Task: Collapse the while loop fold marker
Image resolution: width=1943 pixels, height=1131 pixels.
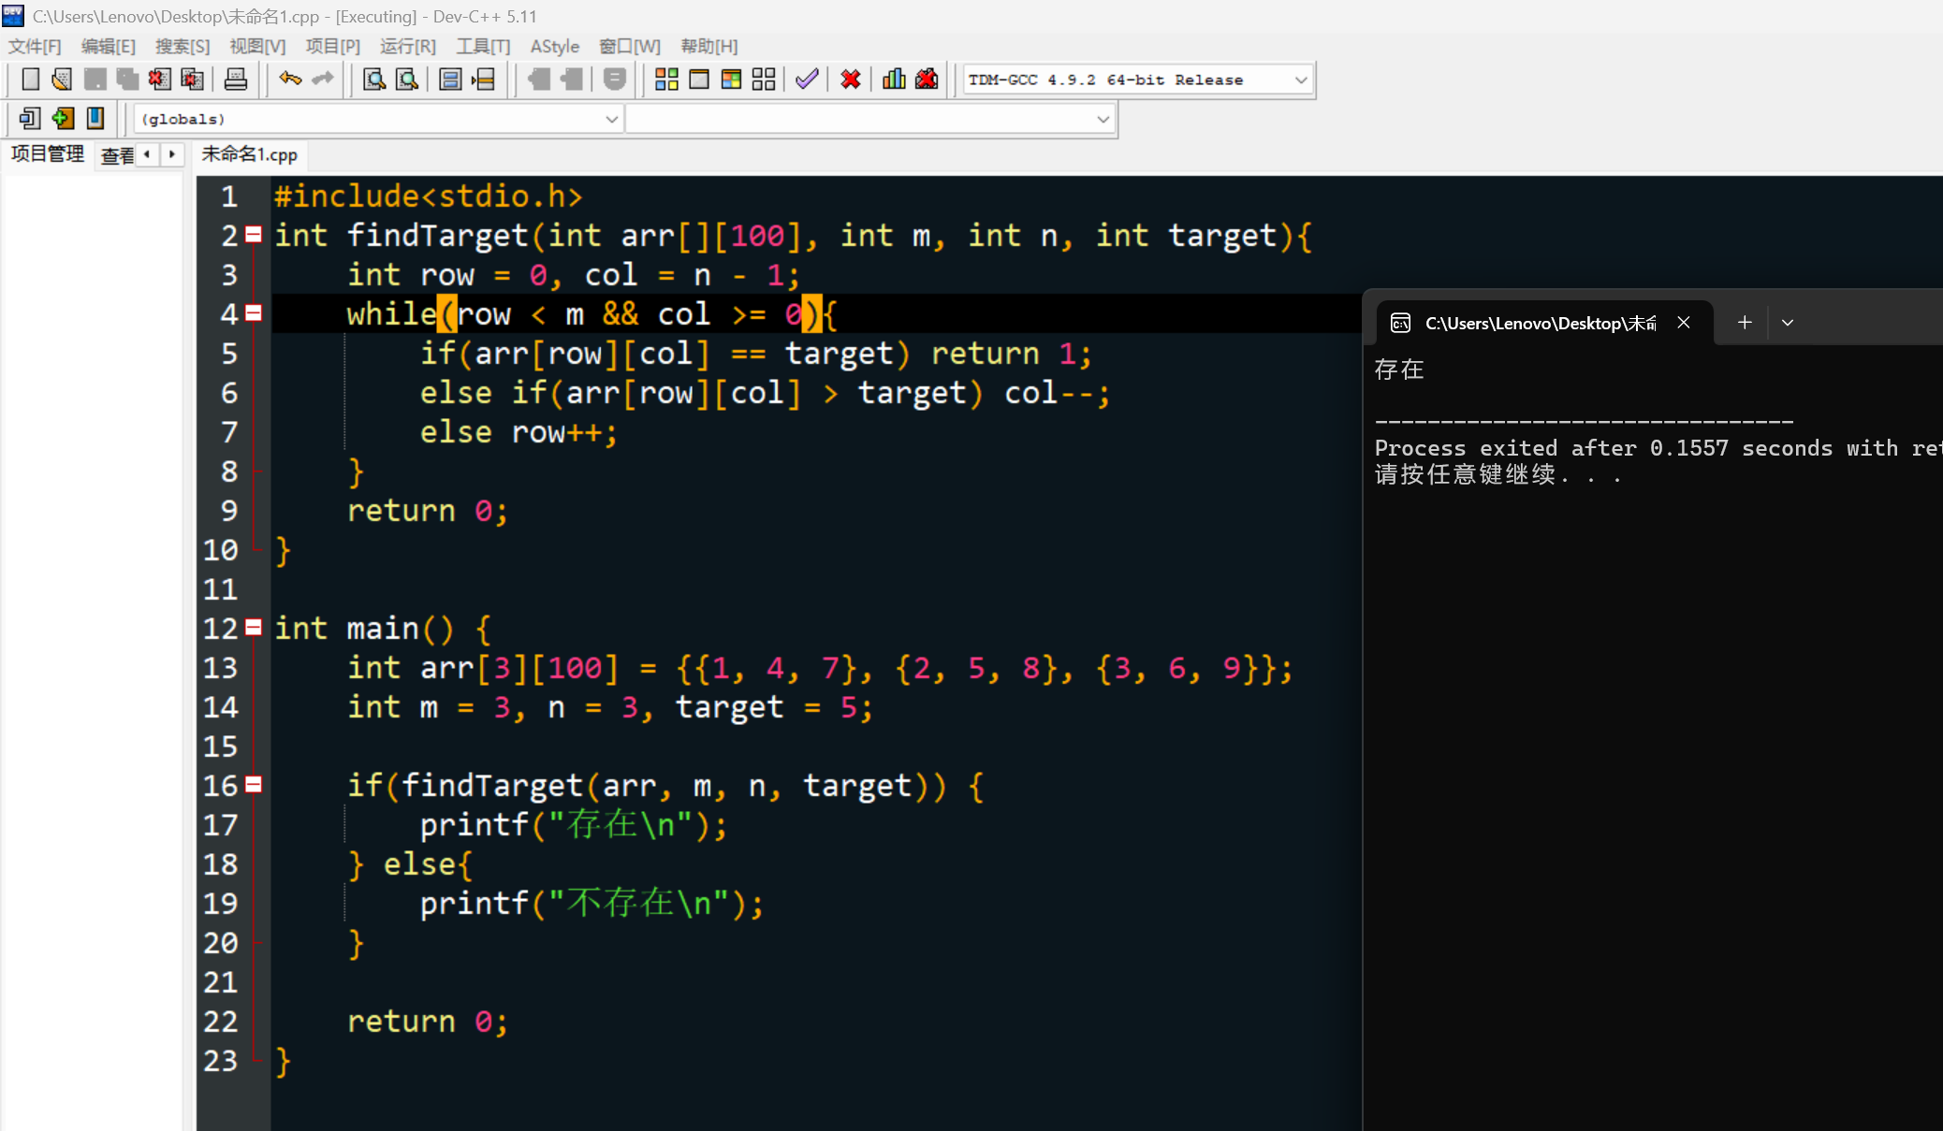Action: (254, 313)
